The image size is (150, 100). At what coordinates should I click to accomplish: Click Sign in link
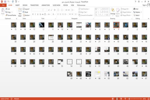tap(144, 5)
